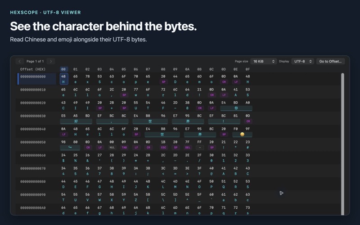
Task: Select the 0F column header
Action: click(x=247, y=69)
